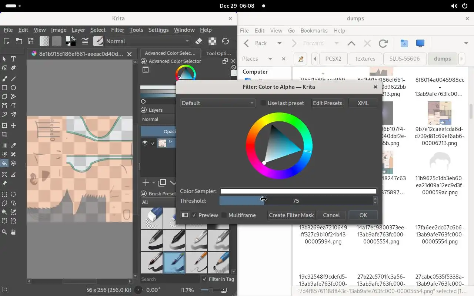
Task: Open the Forward history dropdown arrow
Action: (337, 43)
